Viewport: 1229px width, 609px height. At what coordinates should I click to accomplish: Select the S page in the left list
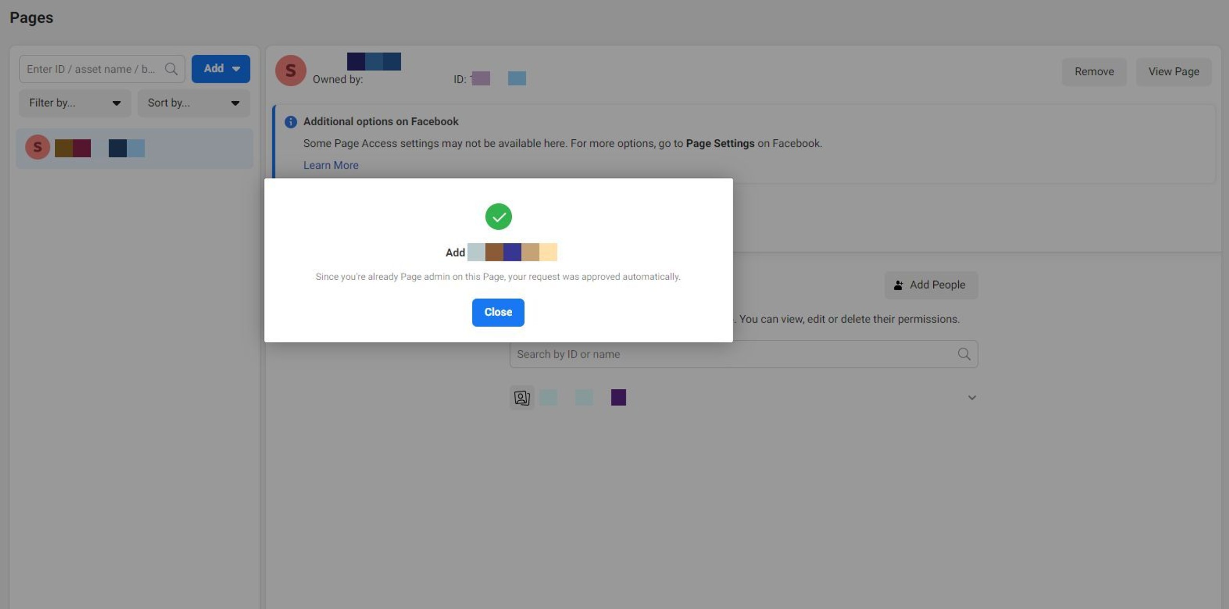coord(134,148)
